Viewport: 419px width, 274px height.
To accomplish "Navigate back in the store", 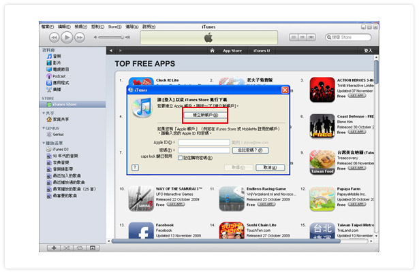I will [x=111, y=51].
